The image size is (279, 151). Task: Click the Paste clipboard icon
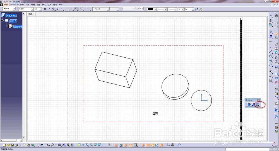(x=28, y=145)
